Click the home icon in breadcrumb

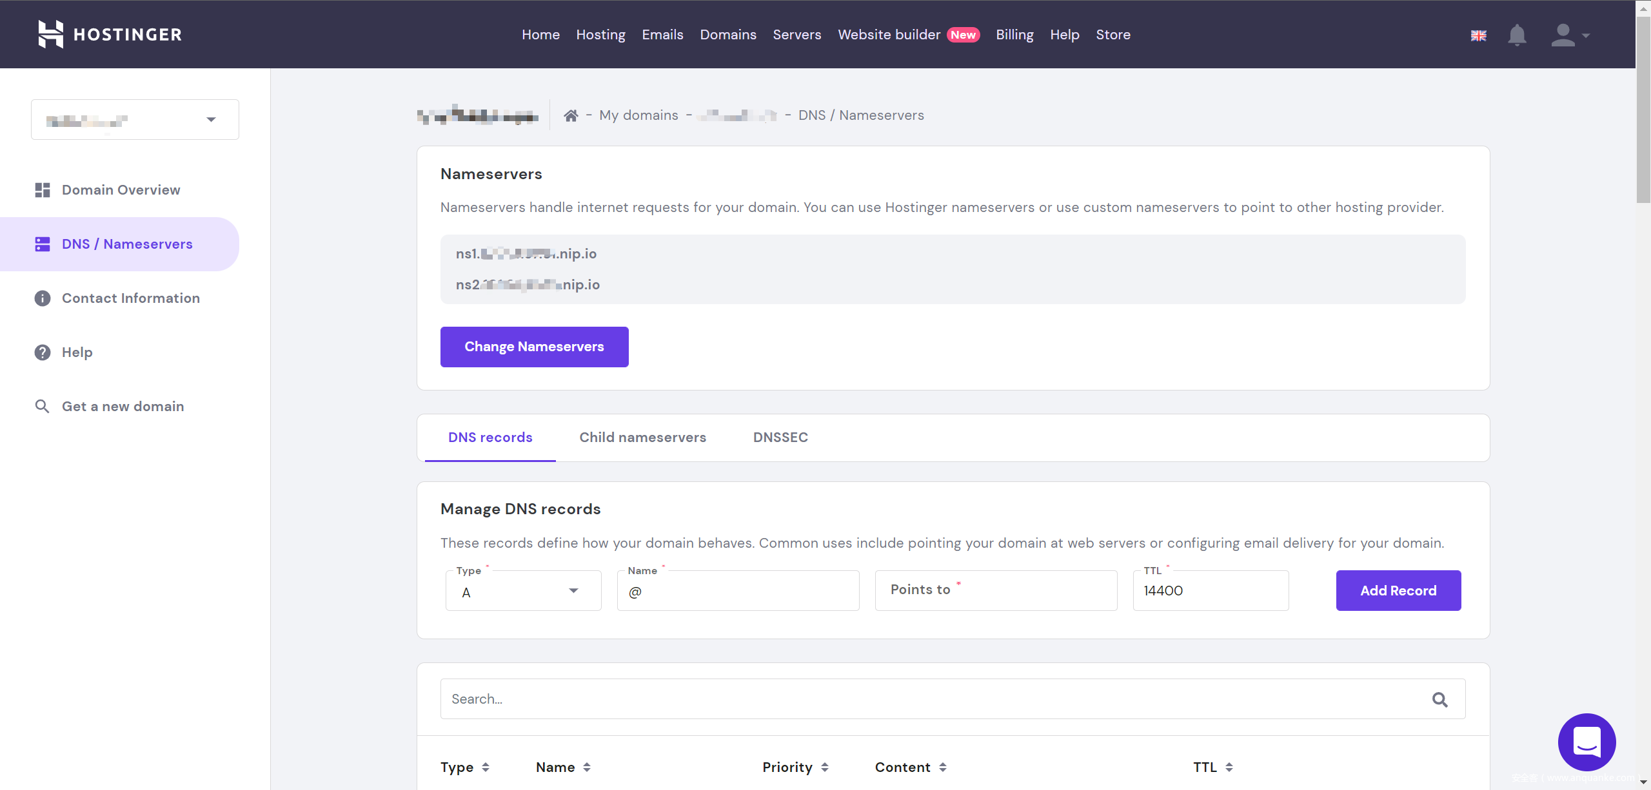pyautogui.click(x=571, y=115)
